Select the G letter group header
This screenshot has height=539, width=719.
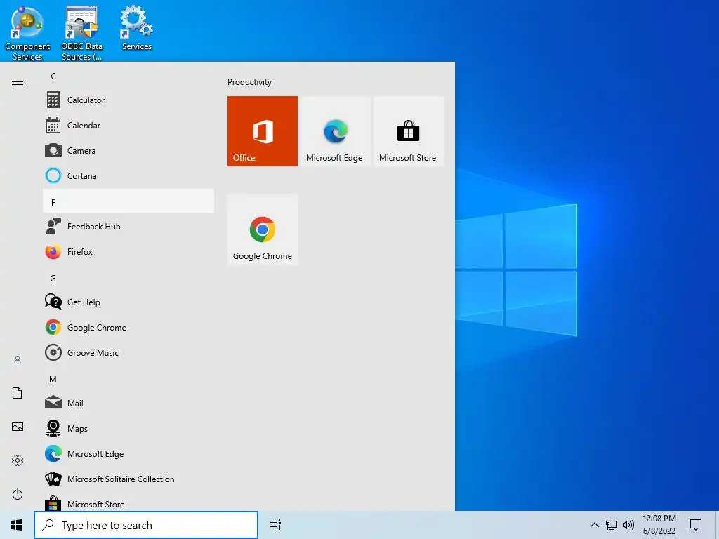pyautogui.click(x=128, y=278)
